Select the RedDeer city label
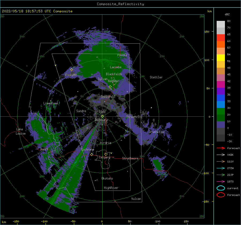 pos(114,81)
